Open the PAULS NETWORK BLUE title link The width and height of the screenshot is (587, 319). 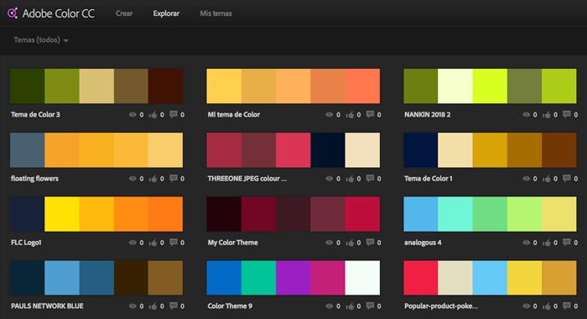[47, 306]
